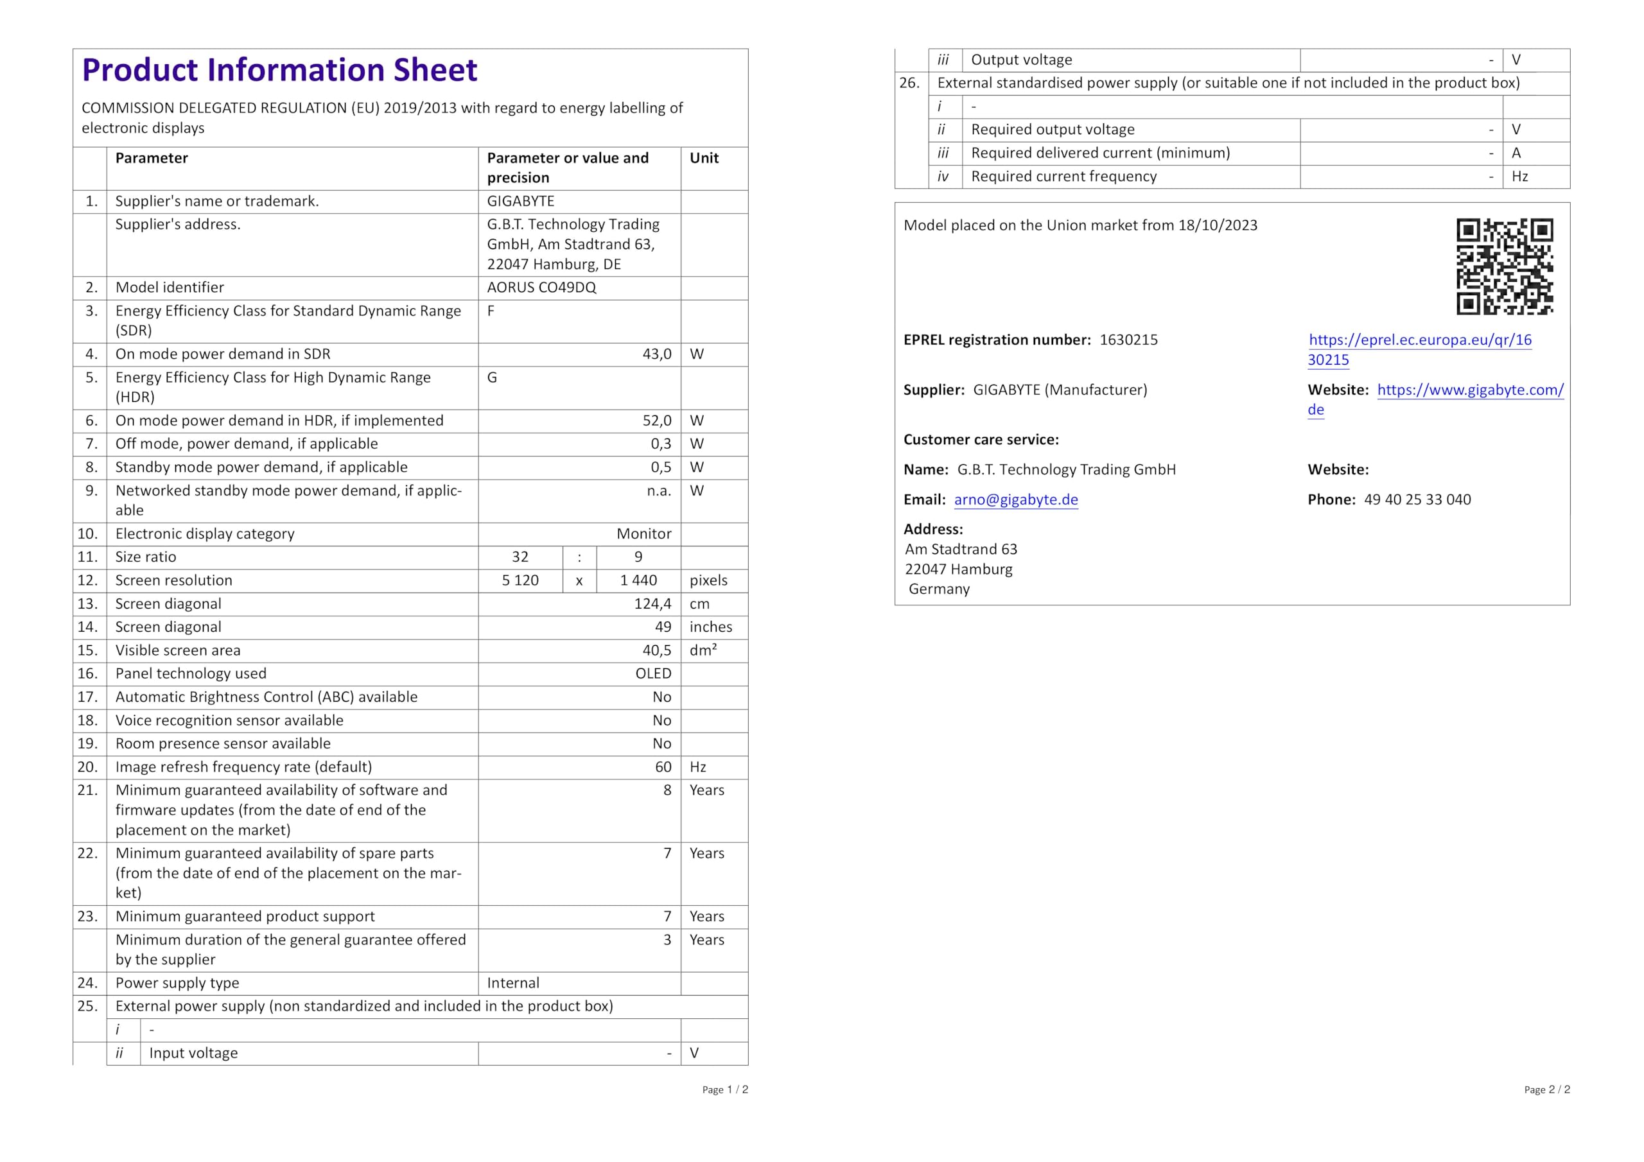This screenshot has height=1162, width=1644.
Task: Click the 52,0 HDR power demand value
Action: [x=656, y=421]
